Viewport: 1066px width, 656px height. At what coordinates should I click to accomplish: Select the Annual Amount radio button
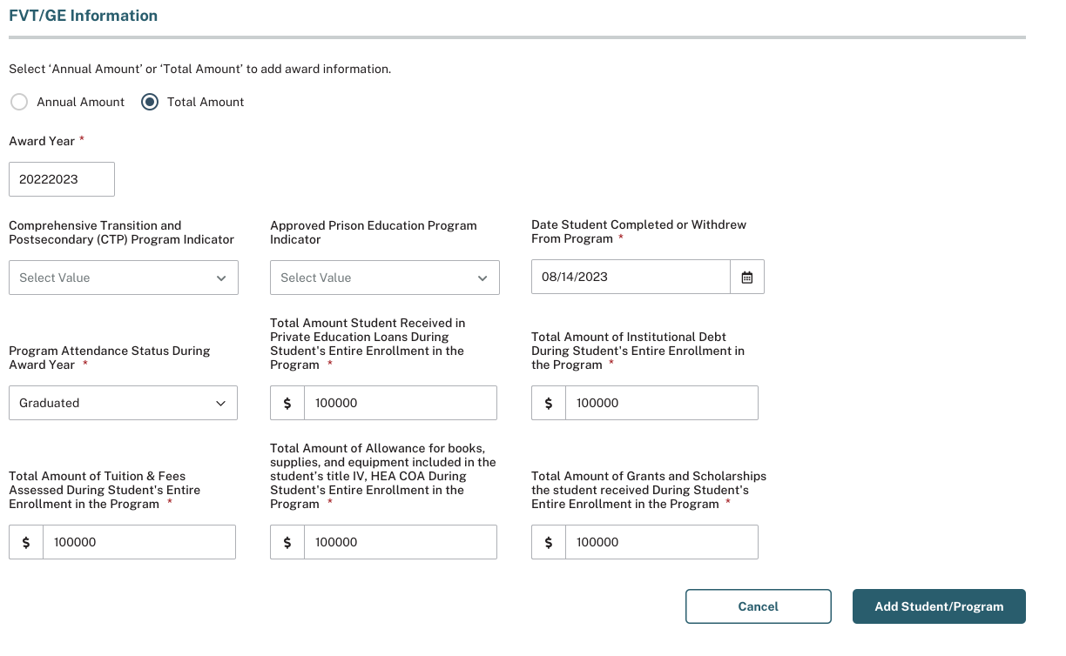[19, 102]
